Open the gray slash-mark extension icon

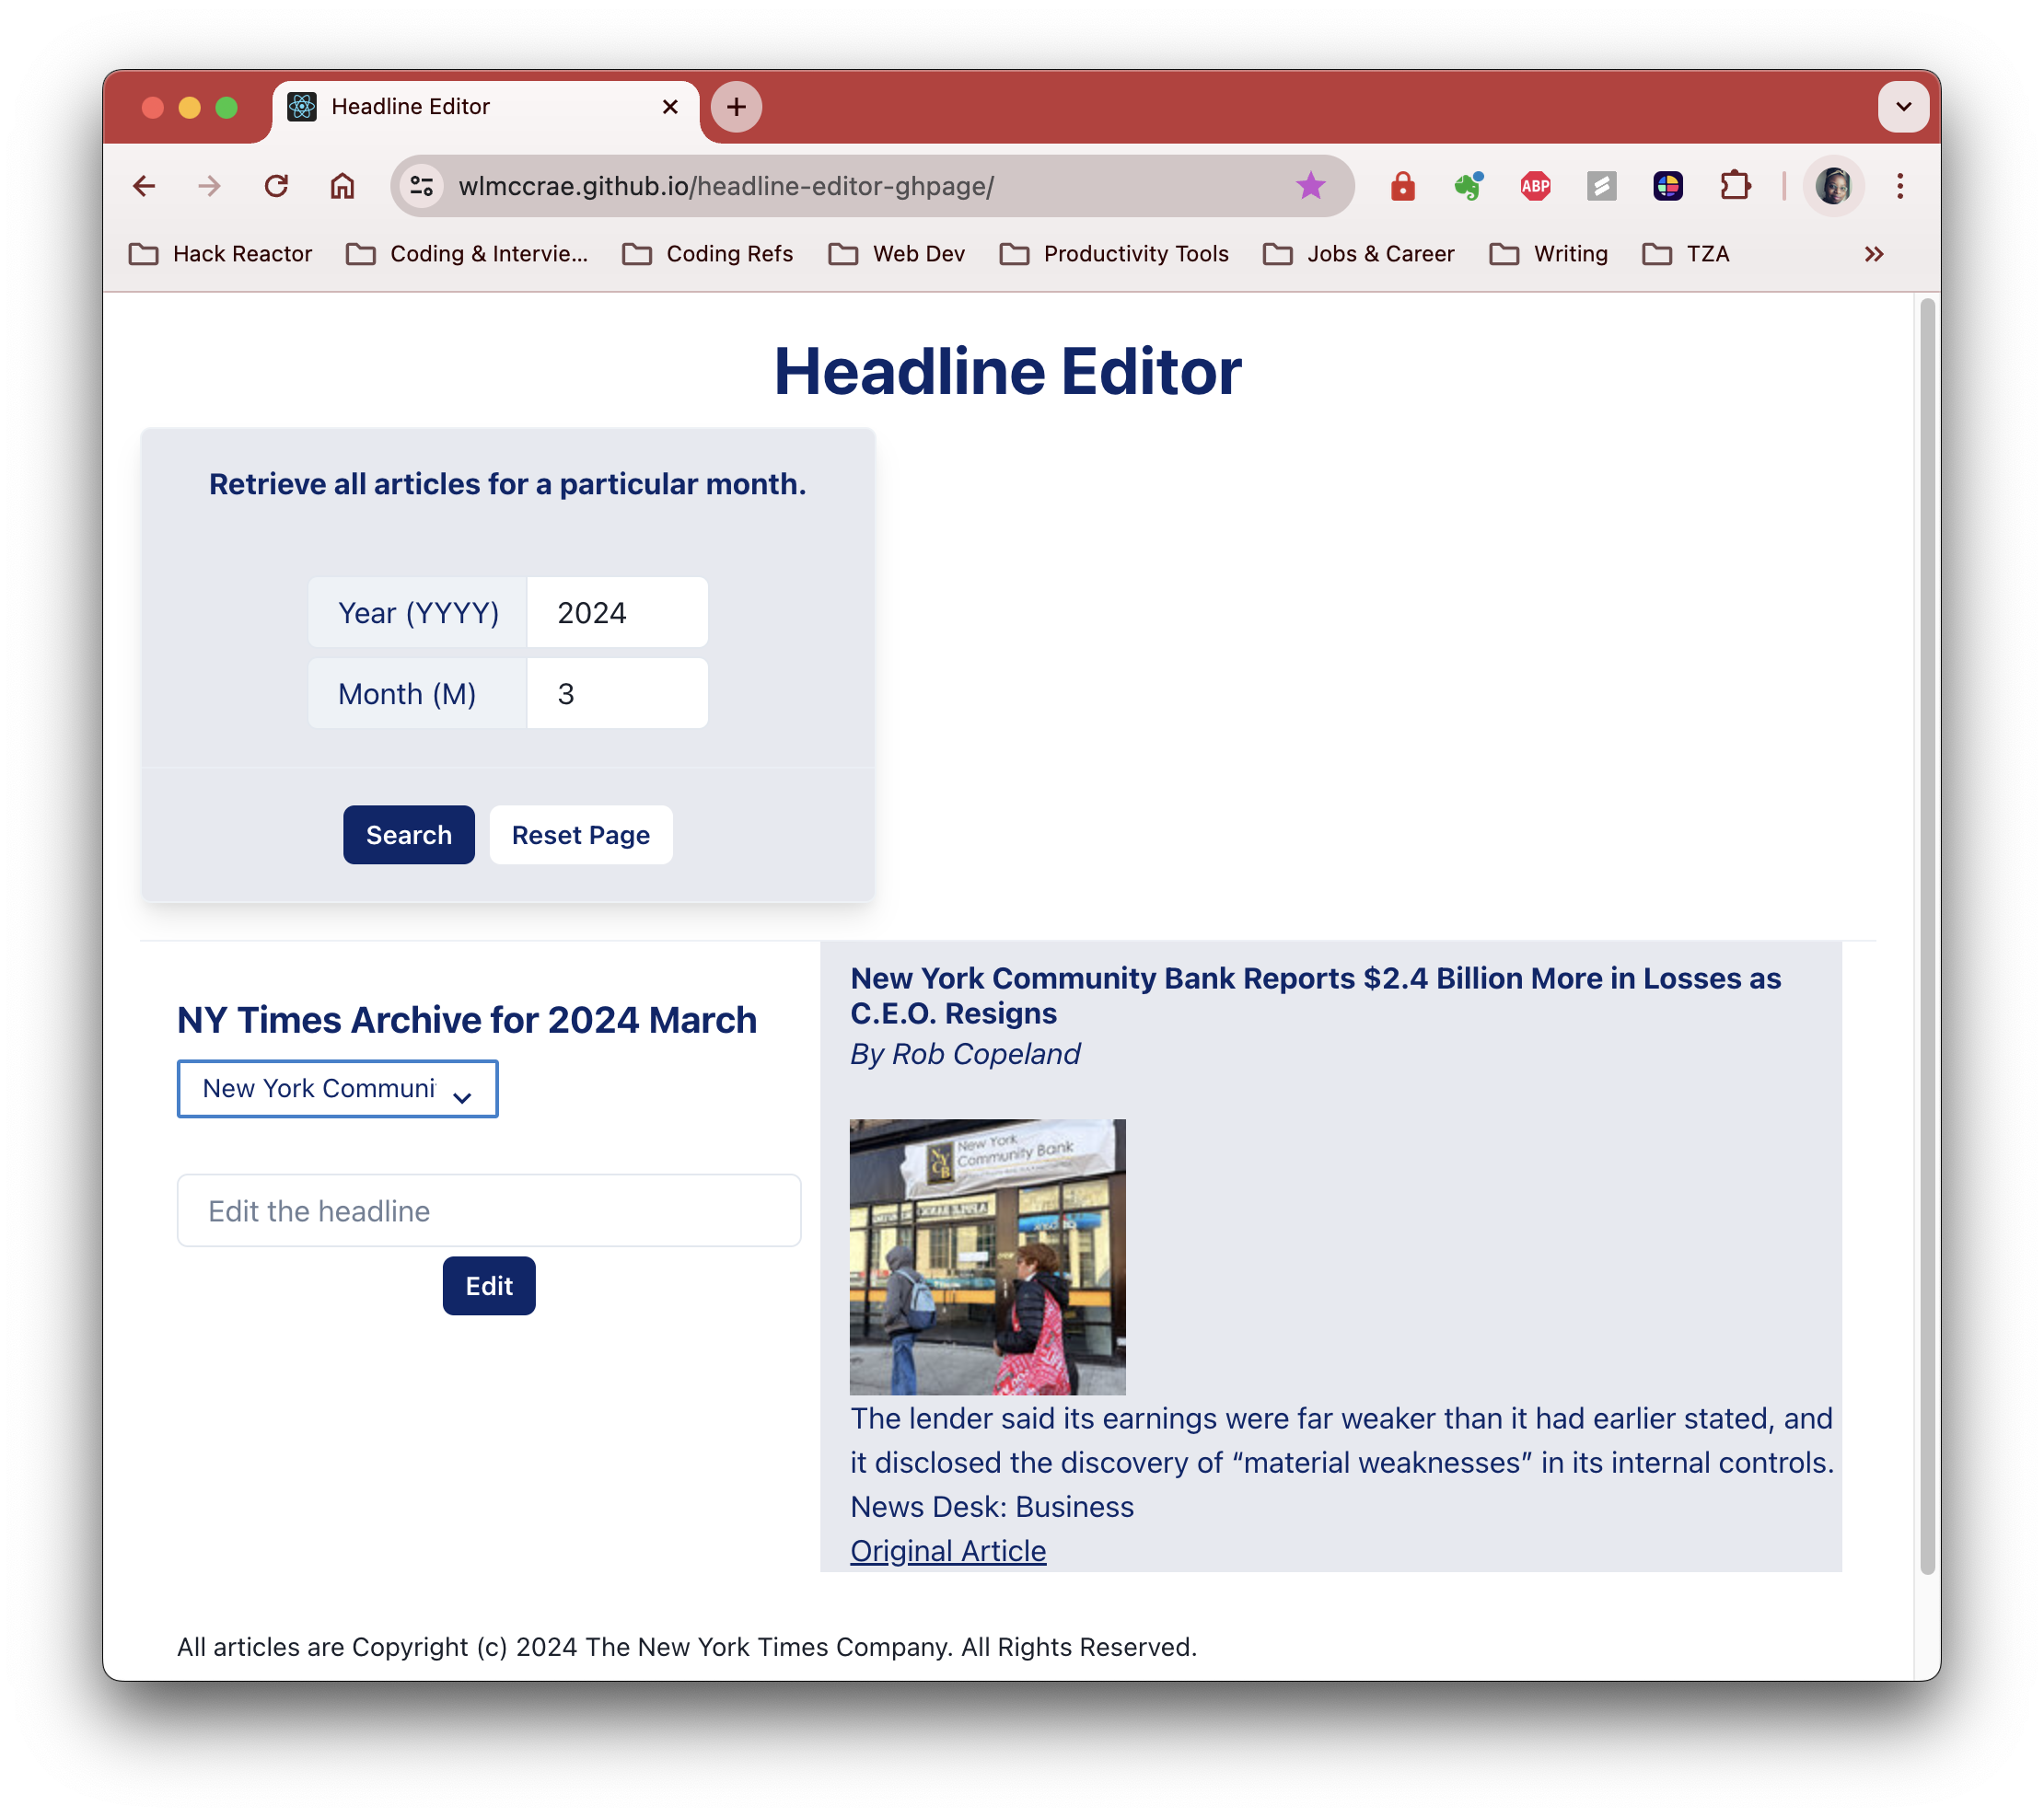point(1601,186)
